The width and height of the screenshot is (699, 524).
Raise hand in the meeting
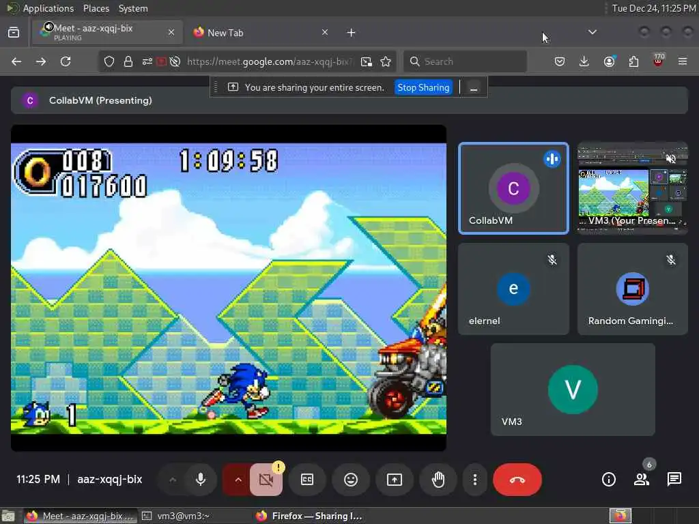tap(438, 480)
